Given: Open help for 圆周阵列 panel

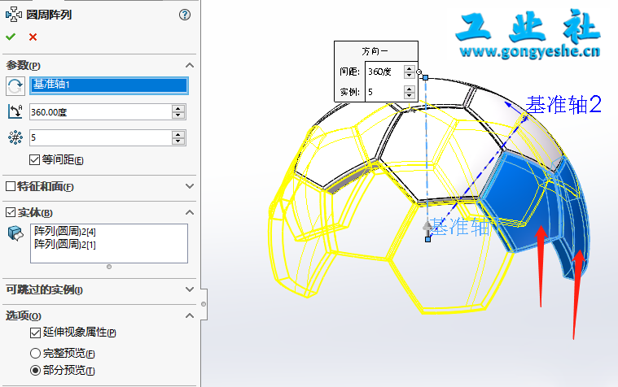Looking at the screenshot, I should [185, 15].
